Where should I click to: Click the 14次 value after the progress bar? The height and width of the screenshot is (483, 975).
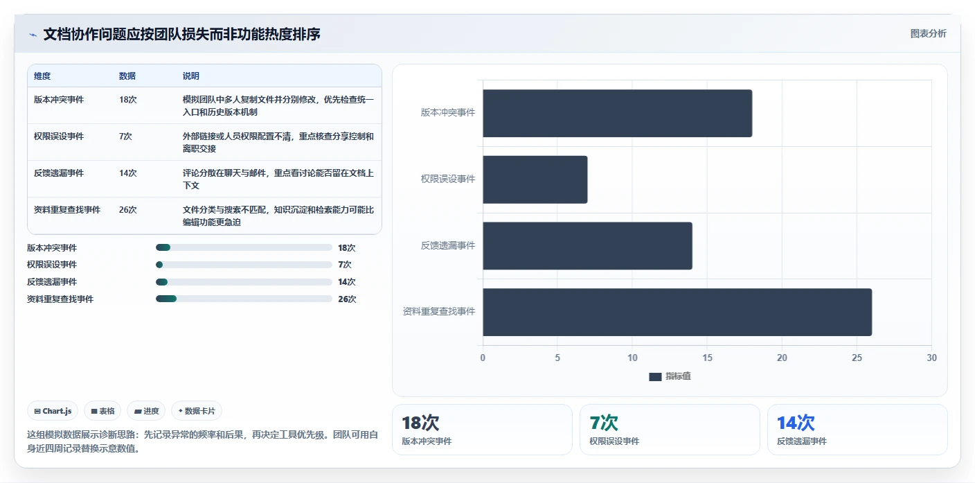pos(347,282)
